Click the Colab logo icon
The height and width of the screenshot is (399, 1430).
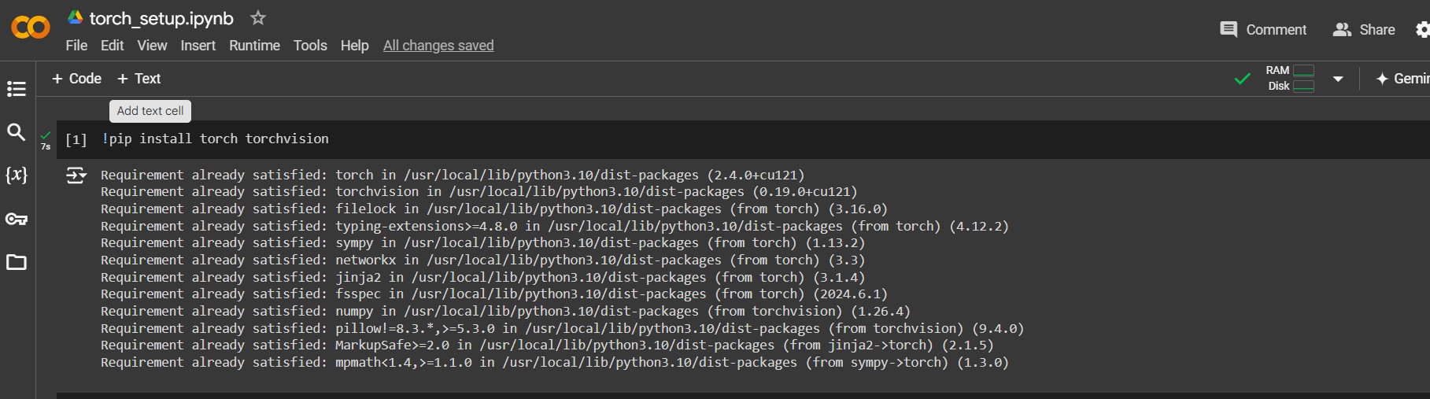tap(31, 28)
